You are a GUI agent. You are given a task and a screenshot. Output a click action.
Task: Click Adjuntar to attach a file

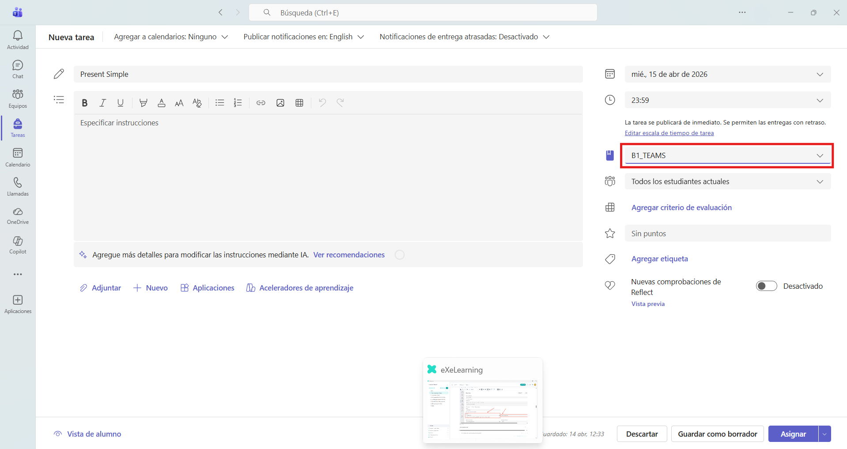tap(100, 288)
